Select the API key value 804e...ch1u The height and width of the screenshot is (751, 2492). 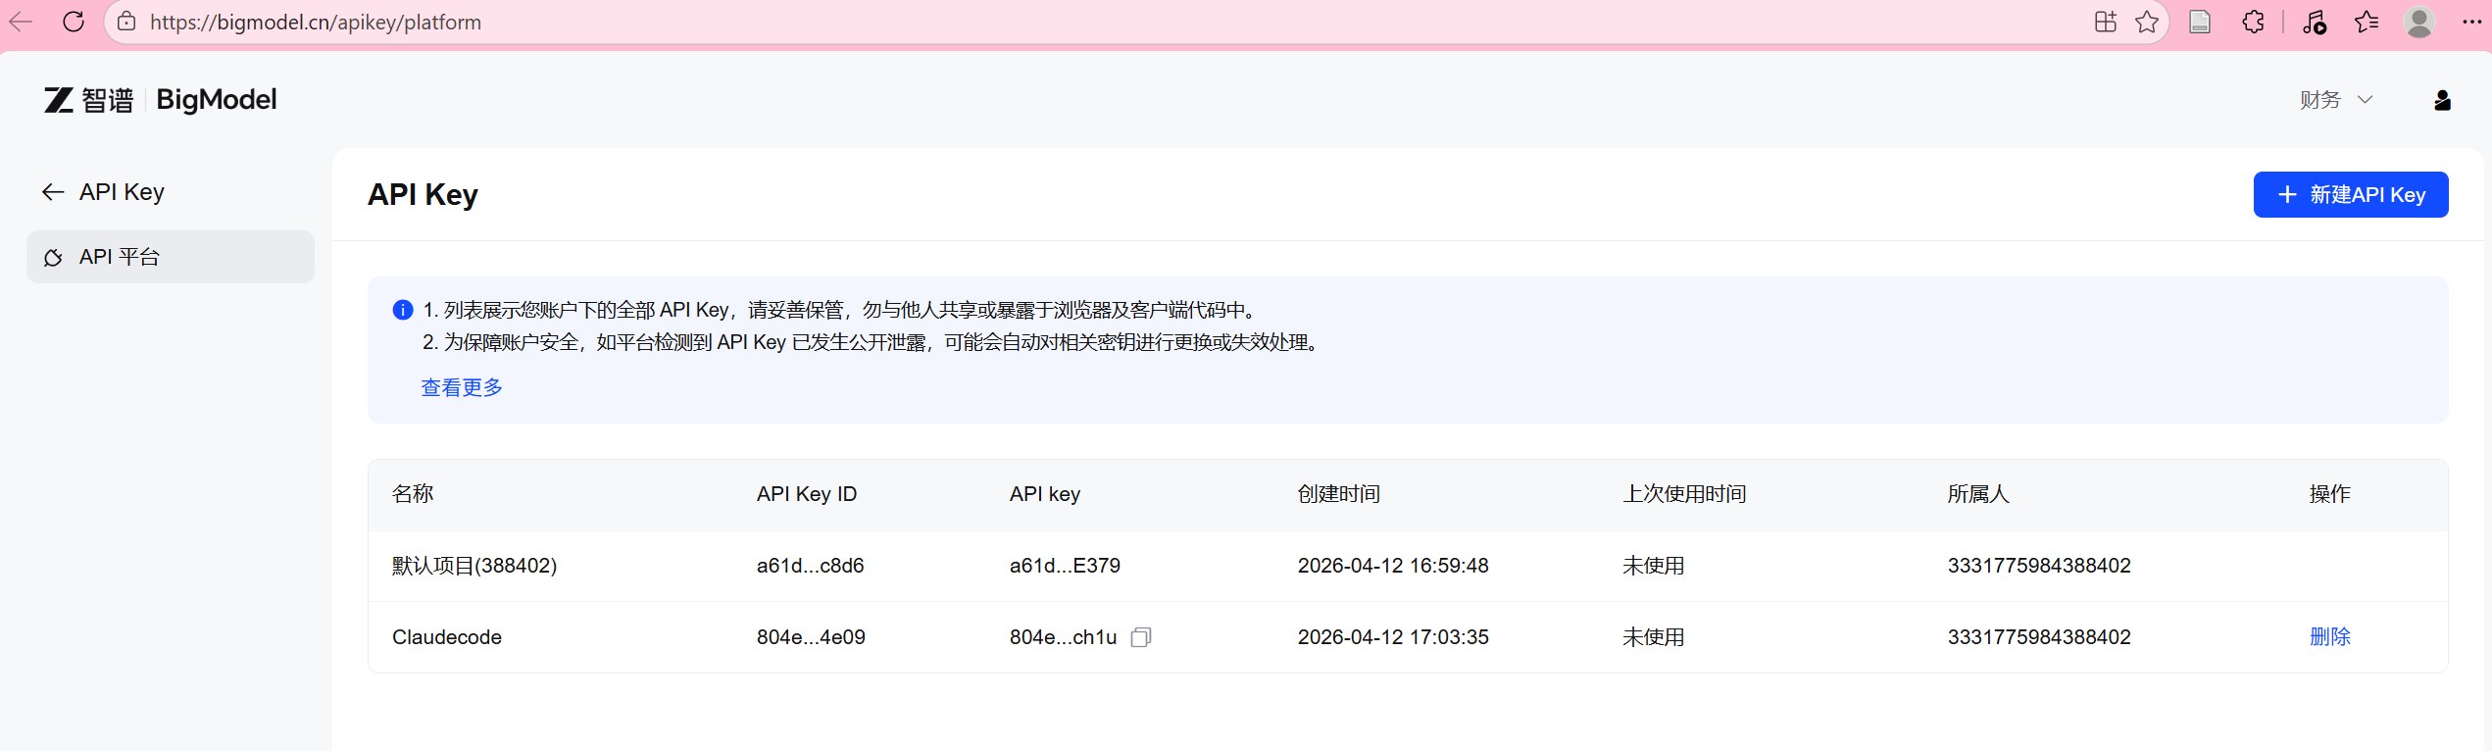(x=1063, y=637)
